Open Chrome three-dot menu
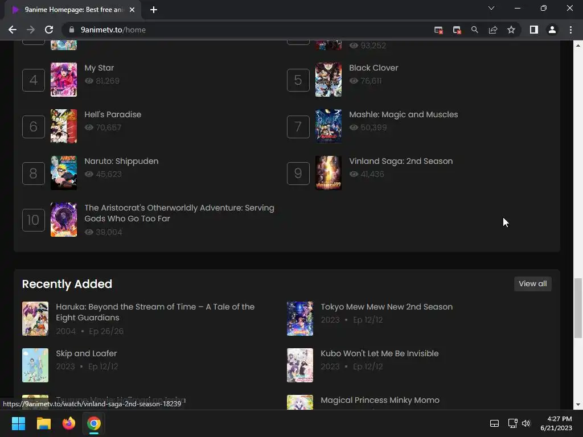Screen dimensions: 583x437 pyautogui.click(x=570, y=30)
